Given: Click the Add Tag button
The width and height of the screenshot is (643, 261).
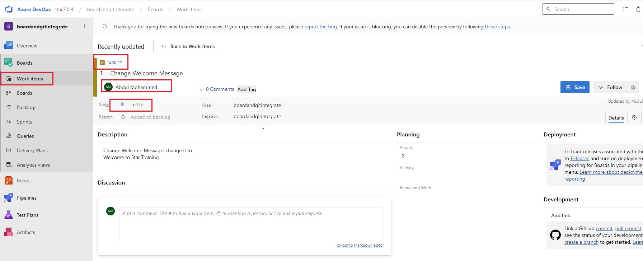Looking at the screenshot, I should 247,89.
